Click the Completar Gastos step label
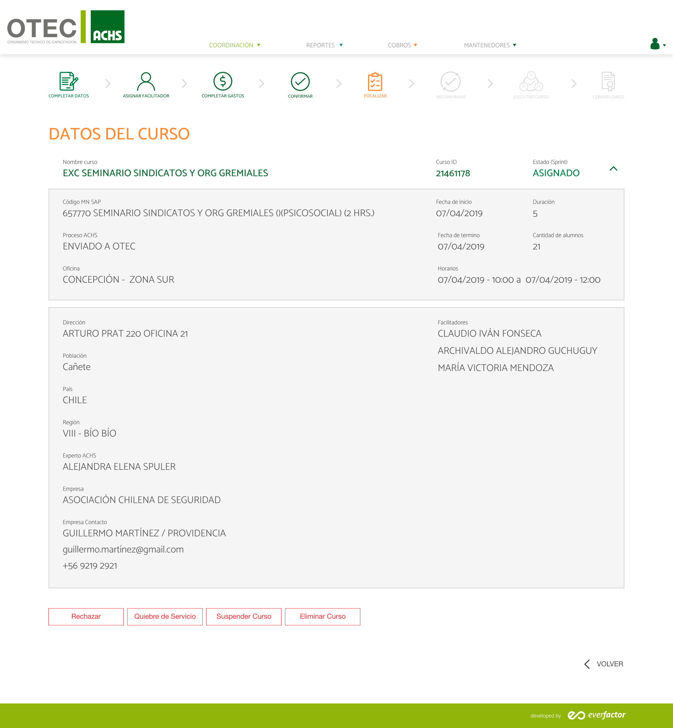Screen dimensions: 673x728 223,96
